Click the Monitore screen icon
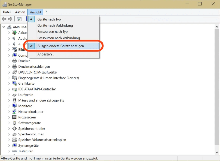Image resolution: width=220 pixels, height=161 pixels. pyautogui.click(x=15, y=106)
